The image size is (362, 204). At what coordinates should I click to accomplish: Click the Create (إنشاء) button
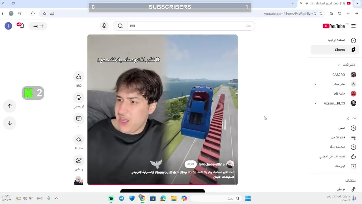(x=38, y=26)
